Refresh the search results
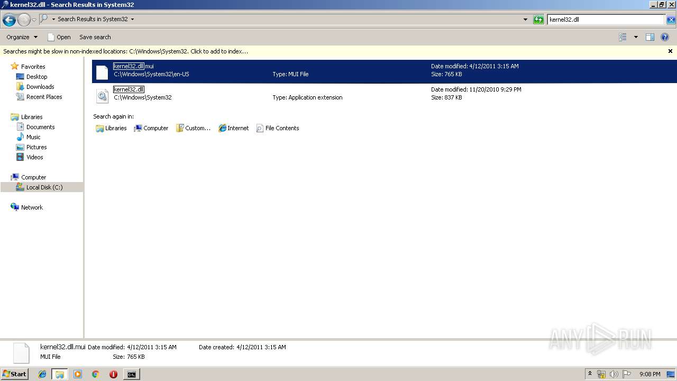 pyautogui.click(x=538, y=20)
